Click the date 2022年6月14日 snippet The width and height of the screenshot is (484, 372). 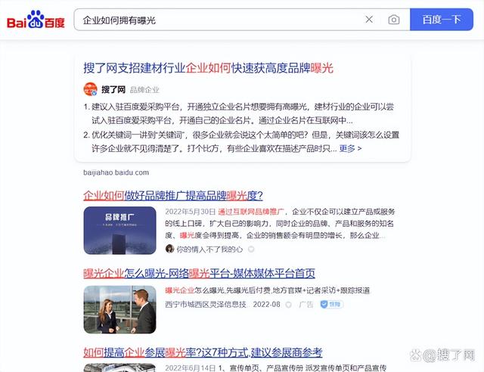pyautogui.click(x=190, y=368)
